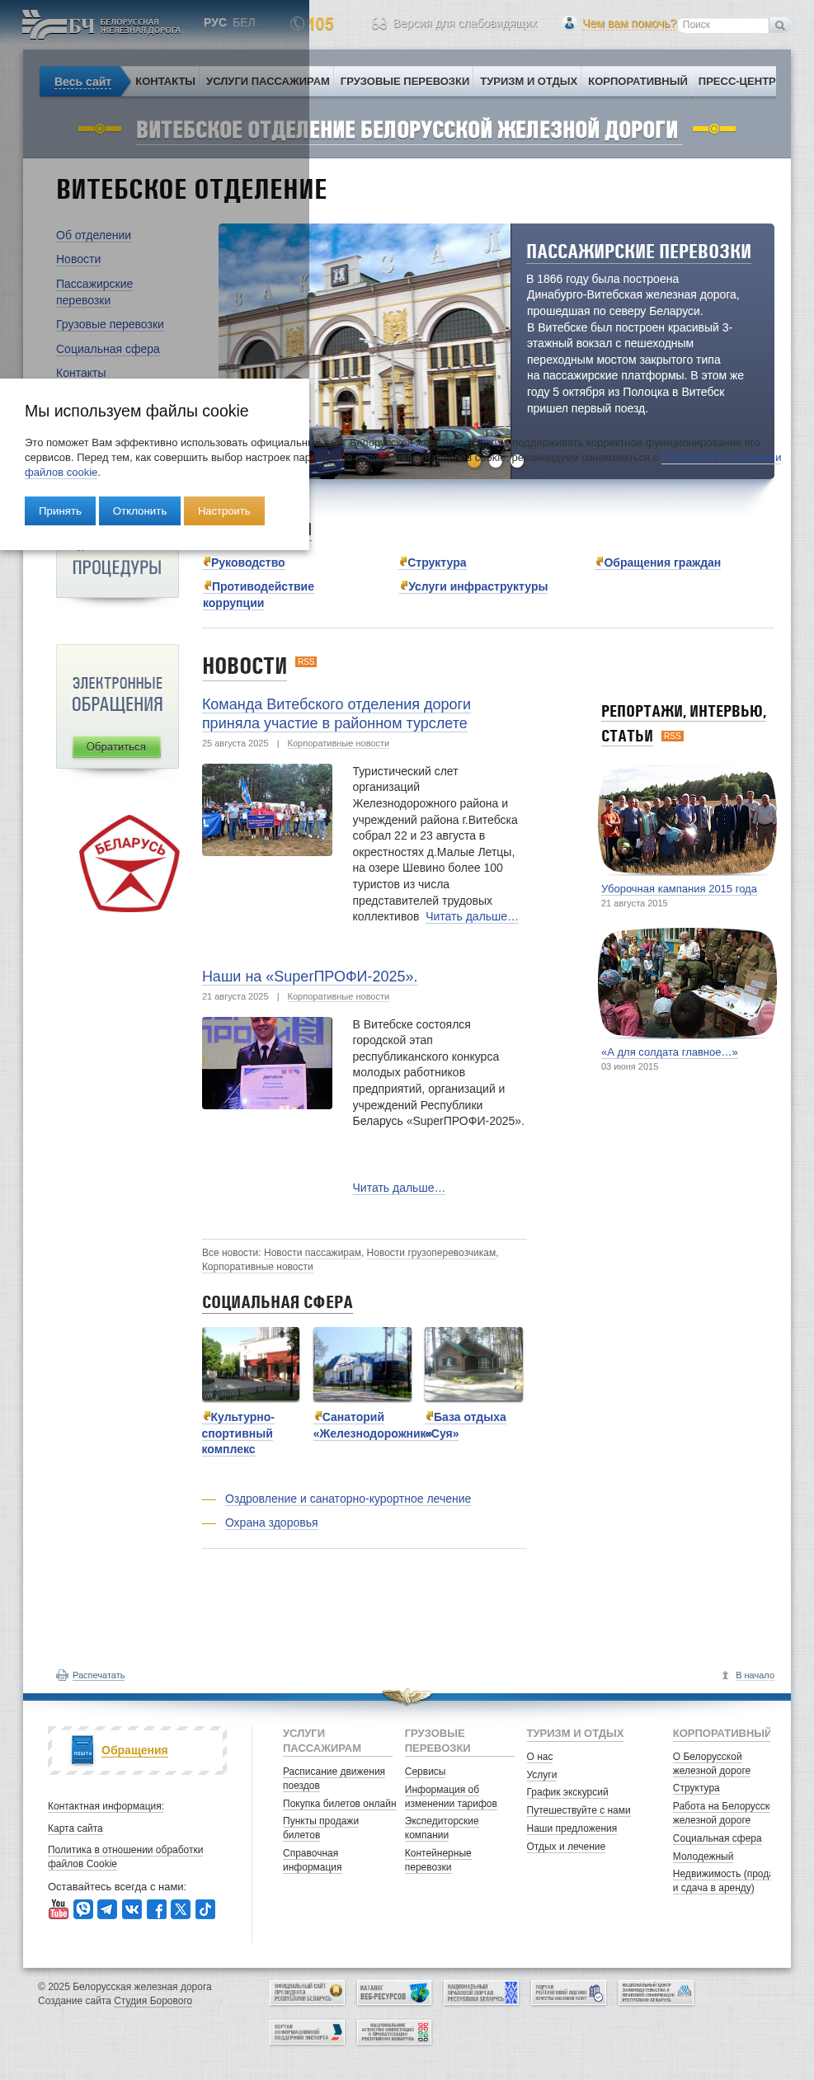Open the ПРЕСС-ЦЕНТР menu item
This screenshot has height=2080, width=814.
(736, 82)
